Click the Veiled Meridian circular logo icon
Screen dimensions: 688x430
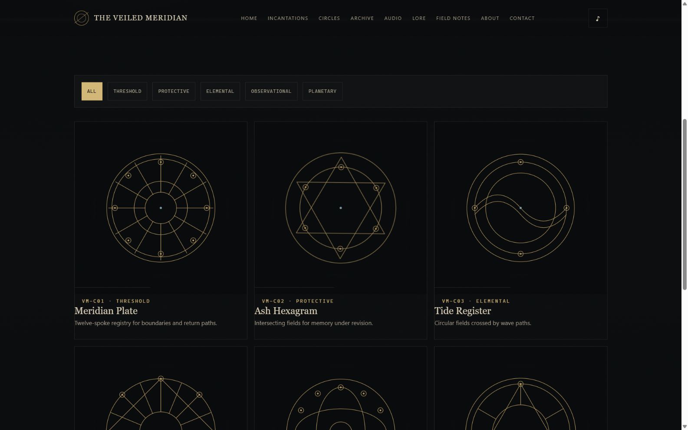coord(81,18)
